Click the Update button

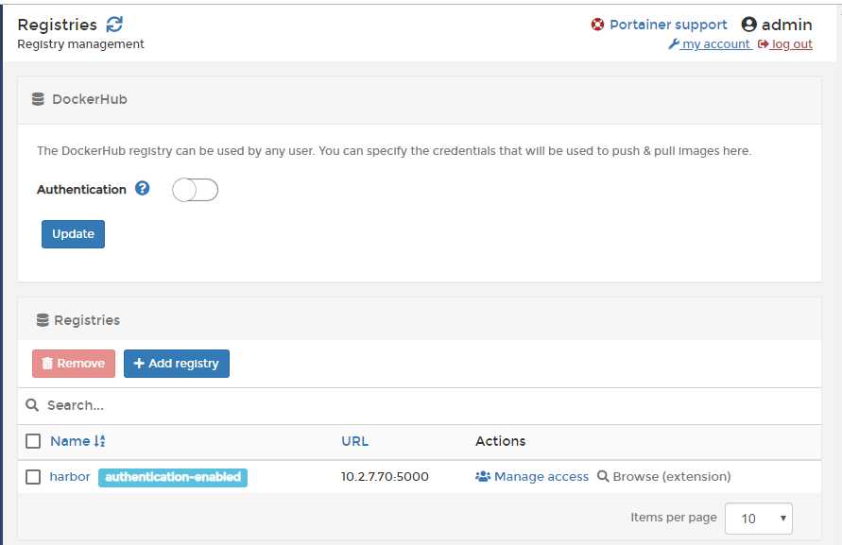click(x=73, y=234)
